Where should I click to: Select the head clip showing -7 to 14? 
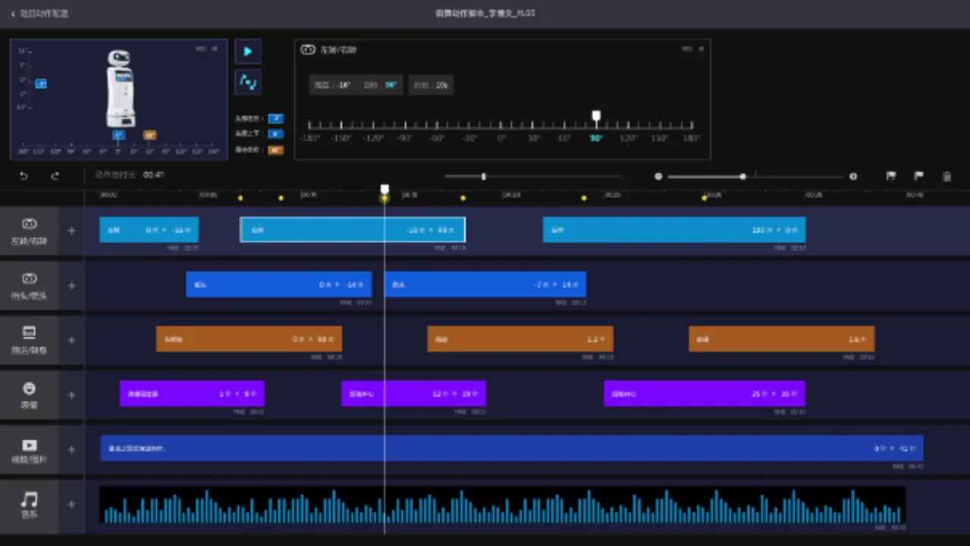(x=485, y=284)
